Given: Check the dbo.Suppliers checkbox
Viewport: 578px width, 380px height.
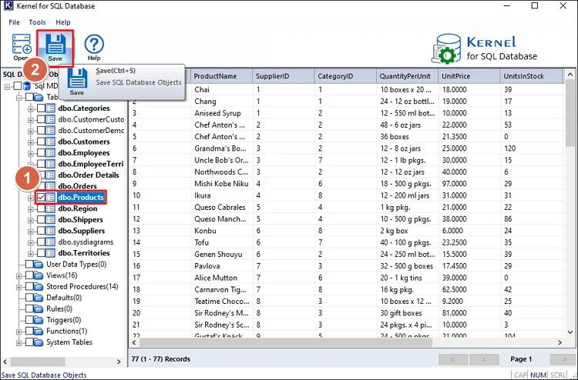Looking at the screenshot, I should pyautogui.click(x=42, y=231).
